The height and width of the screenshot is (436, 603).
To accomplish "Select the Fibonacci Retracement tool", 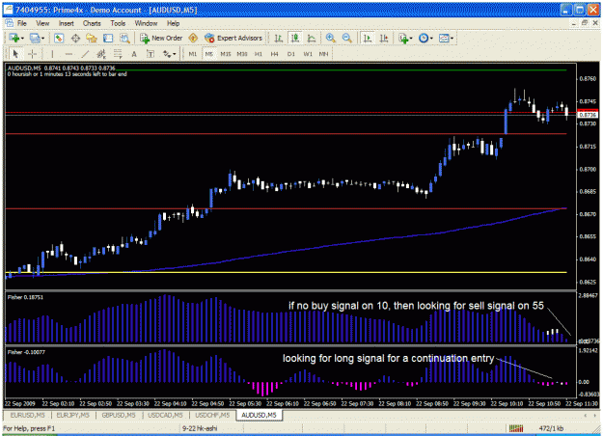I will [x=118, y=54].
